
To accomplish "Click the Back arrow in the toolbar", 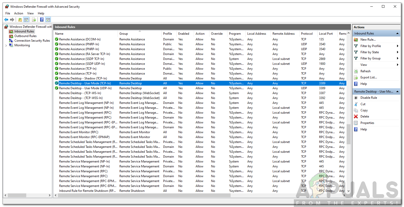I will pyautogui.click(x=6, y=20).
